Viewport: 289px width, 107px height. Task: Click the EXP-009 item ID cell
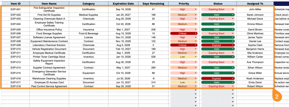[x=16, y=45]
